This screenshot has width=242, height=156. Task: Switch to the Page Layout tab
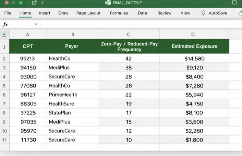88,13
